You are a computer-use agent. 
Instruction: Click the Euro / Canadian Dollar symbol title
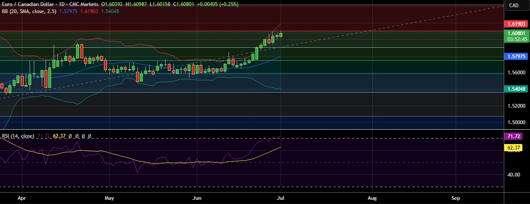pyautogui.click(x=29, y=4)
